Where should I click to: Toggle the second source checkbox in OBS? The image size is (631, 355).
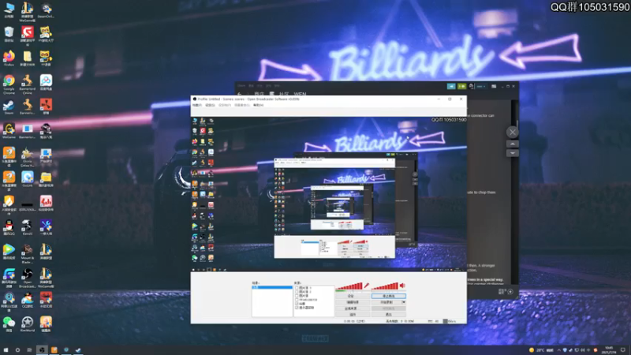point(297,292)
